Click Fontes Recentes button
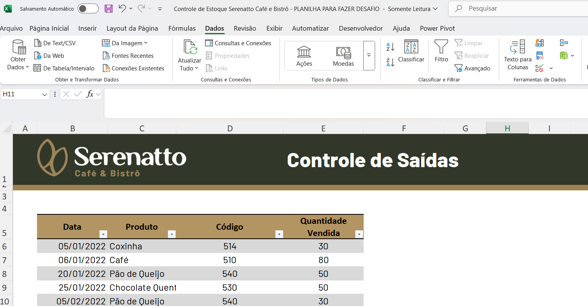This screenshot has height=306, width=588. pos(128,55)
